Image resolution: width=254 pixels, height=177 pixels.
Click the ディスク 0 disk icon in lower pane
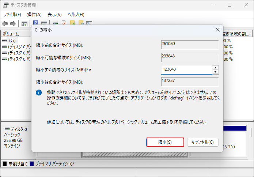tap(7, 129)
